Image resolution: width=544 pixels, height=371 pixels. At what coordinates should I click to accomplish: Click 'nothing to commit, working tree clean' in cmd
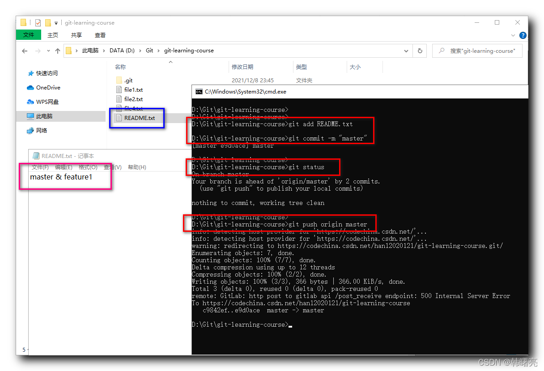coord(258,203)
